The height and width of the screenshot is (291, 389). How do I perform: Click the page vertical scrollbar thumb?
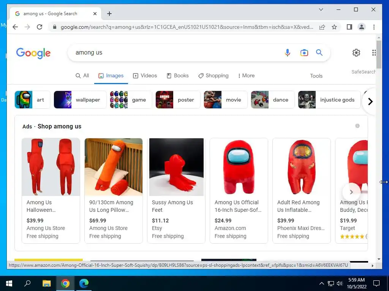(x=379, y=55)
